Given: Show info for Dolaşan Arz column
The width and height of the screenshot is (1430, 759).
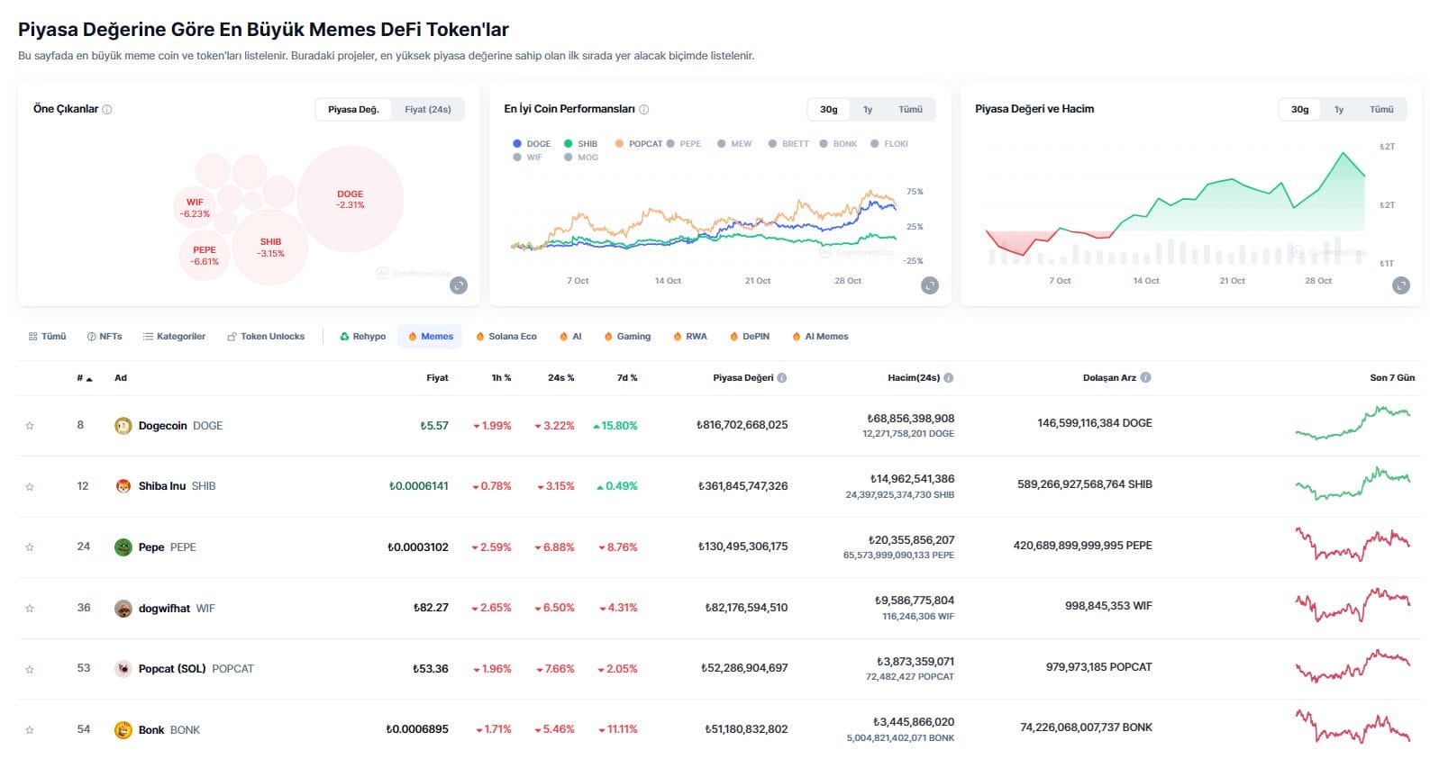Looking at the screenshot, I should point(1145,378).
